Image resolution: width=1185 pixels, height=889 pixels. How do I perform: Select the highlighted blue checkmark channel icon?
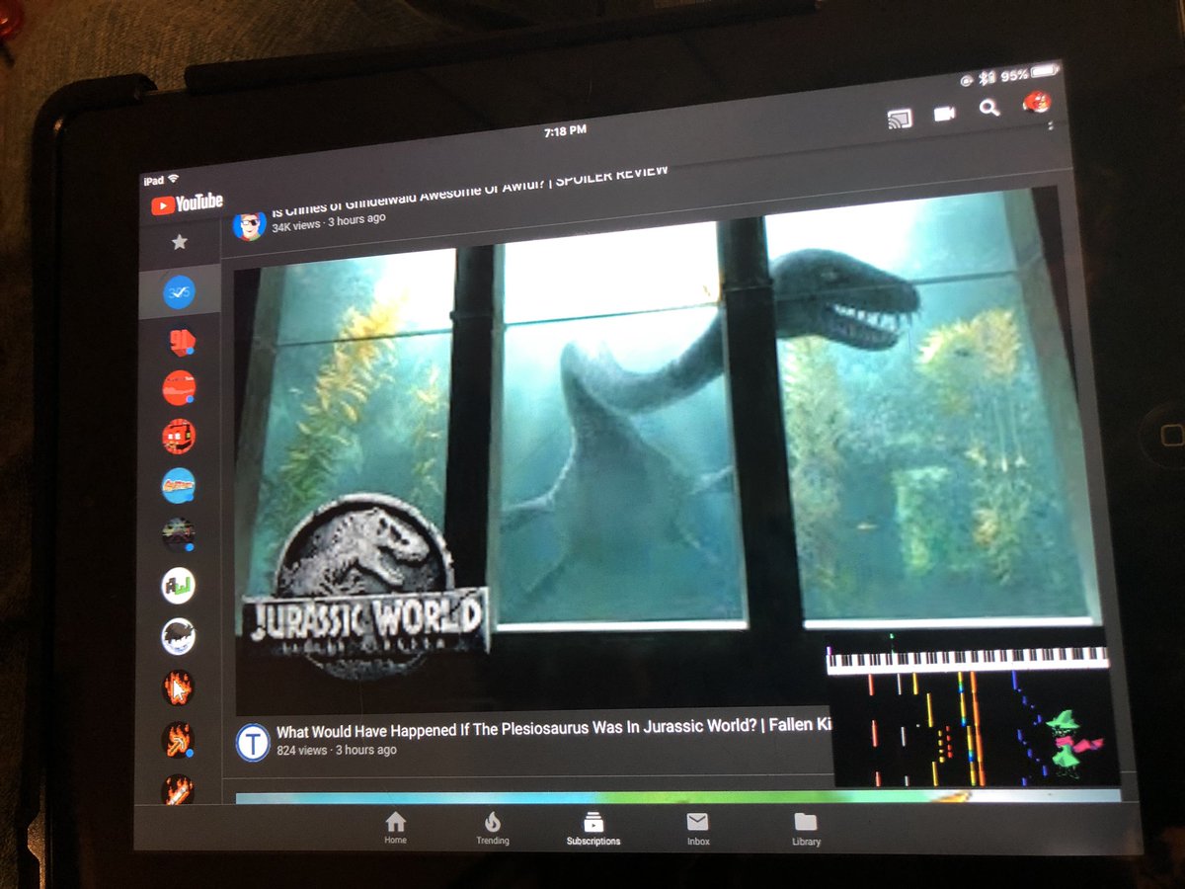pos(179,291)
